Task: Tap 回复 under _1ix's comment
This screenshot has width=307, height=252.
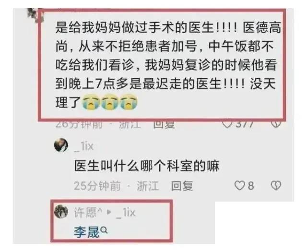Action: [182, 186]
